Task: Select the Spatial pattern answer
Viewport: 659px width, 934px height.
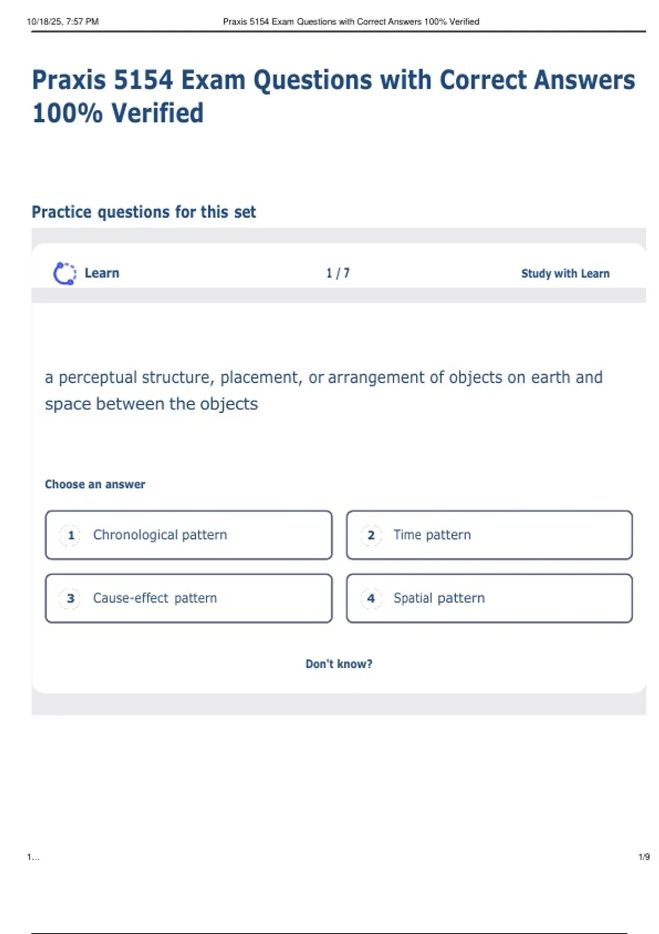Action: (489, 598)
